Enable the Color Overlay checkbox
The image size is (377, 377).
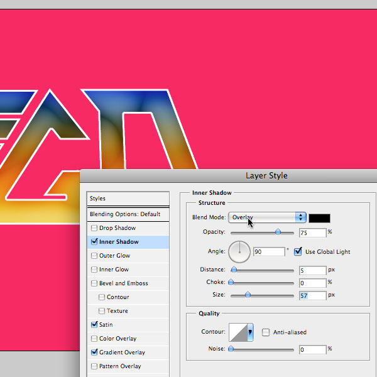94,339
